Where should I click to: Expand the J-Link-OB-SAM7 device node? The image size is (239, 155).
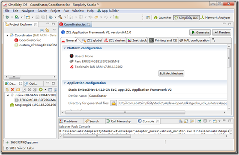(x=8, y=95)
